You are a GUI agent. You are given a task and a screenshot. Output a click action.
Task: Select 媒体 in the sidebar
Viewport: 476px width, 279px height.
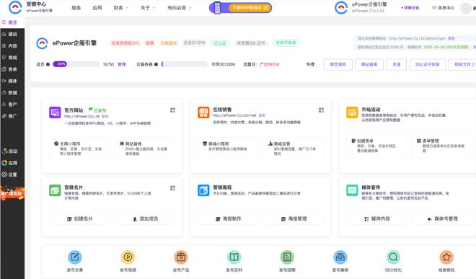[x=12, y=81]
